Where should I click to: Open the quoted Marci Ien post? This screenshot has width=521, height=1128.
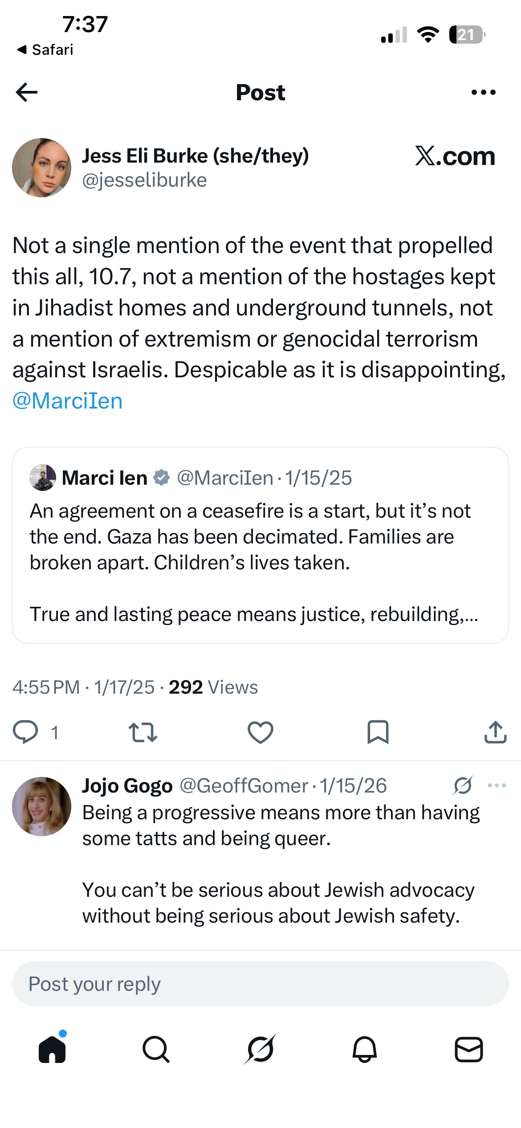tap(260, 545)
